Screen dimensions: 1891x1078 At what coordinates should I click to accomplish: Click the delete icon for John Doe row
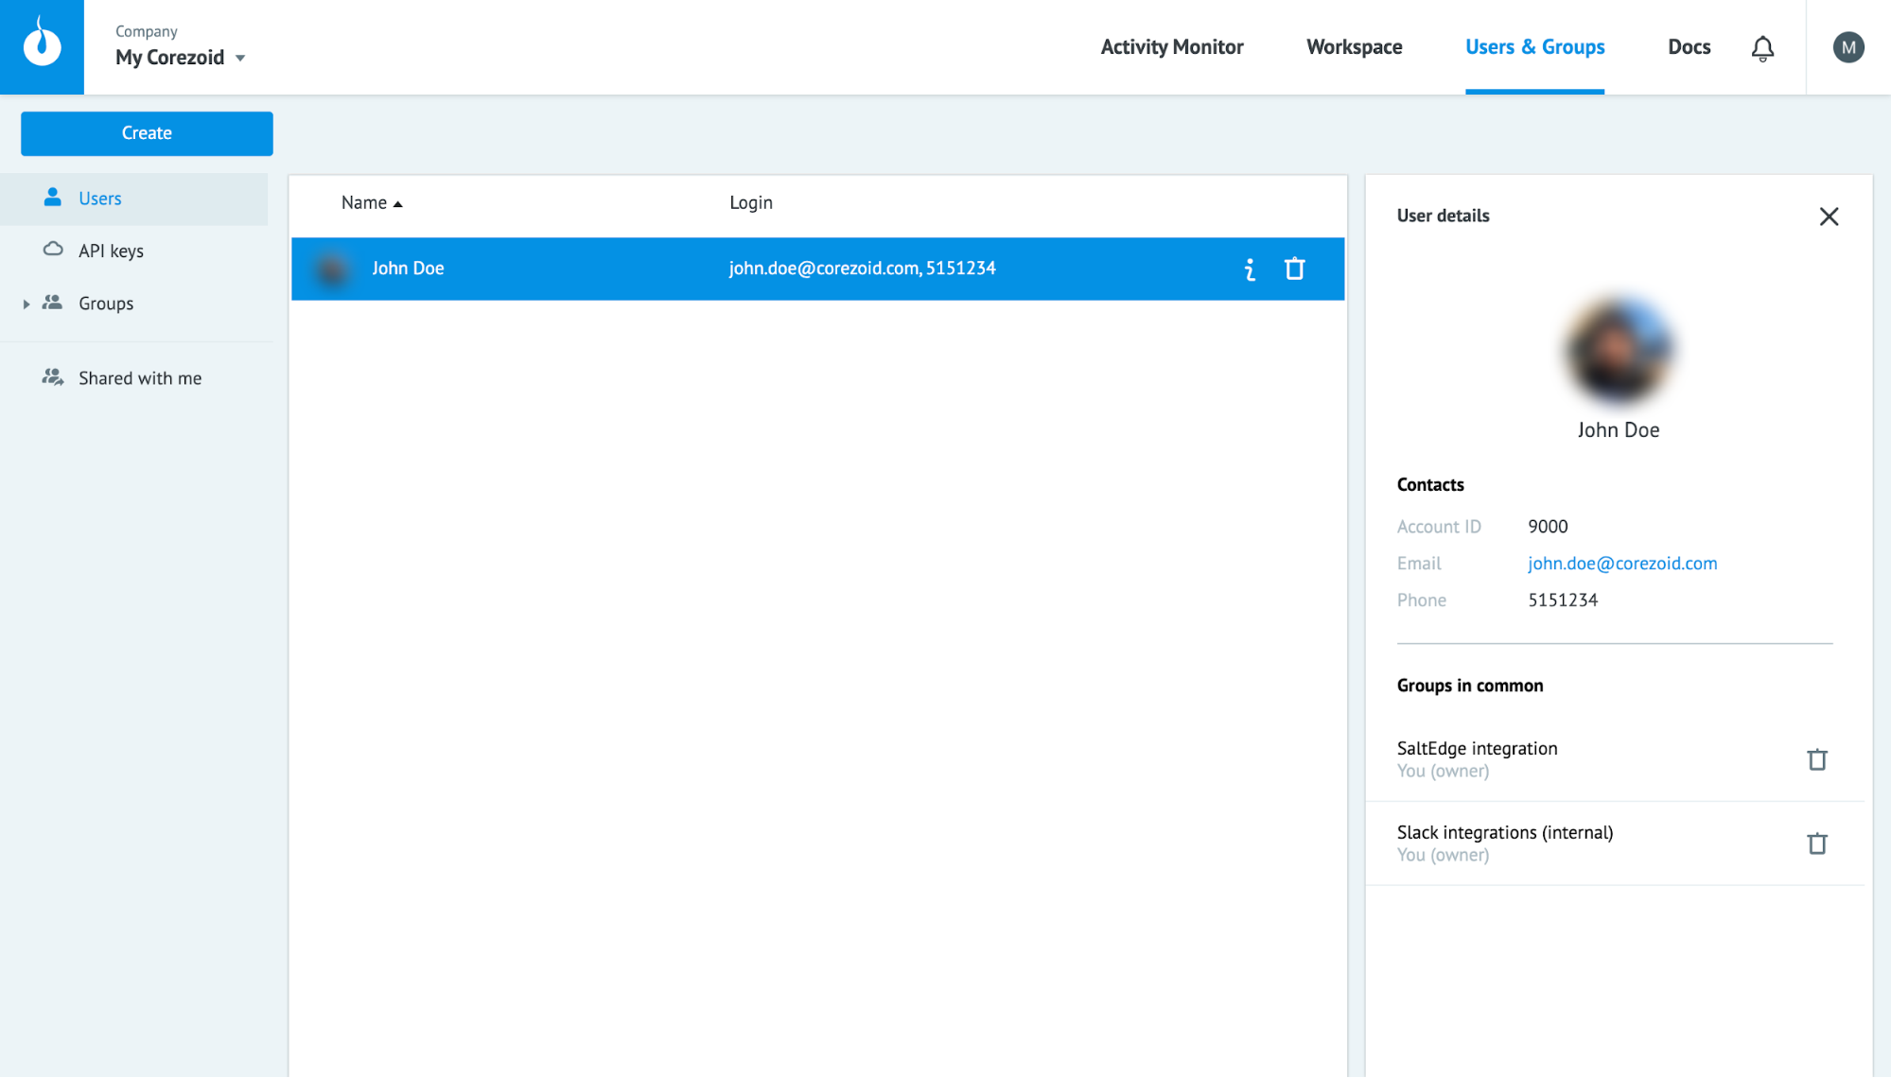1295,269
